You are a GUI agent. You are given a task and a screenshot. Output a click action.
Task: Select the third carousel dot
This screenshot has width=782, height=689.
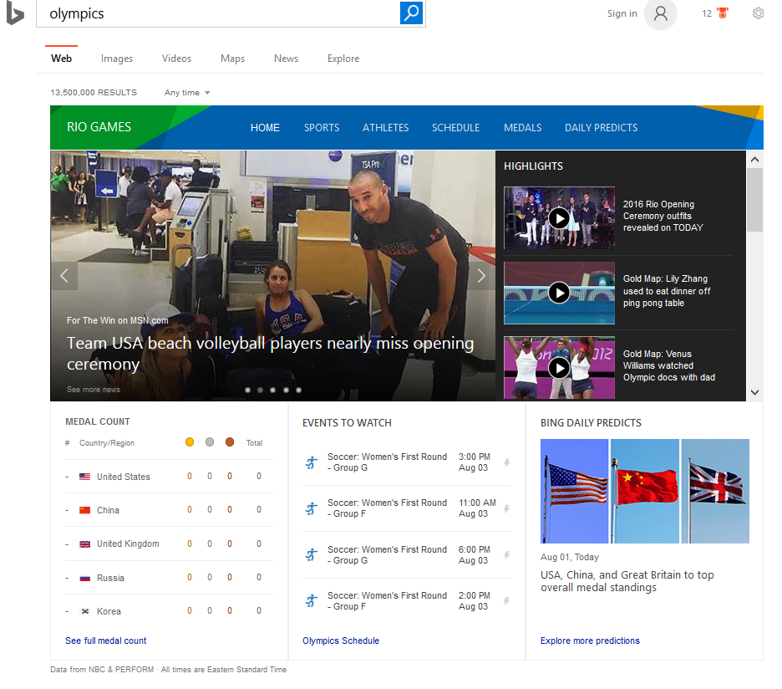(273, 390)
